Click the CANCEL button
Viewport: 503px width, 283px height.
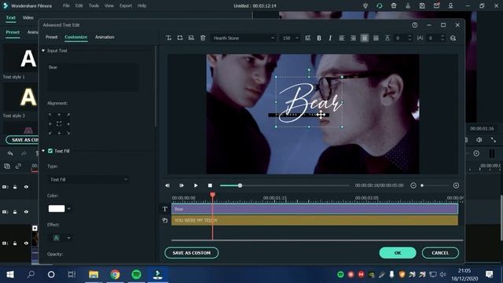(440, 253)
